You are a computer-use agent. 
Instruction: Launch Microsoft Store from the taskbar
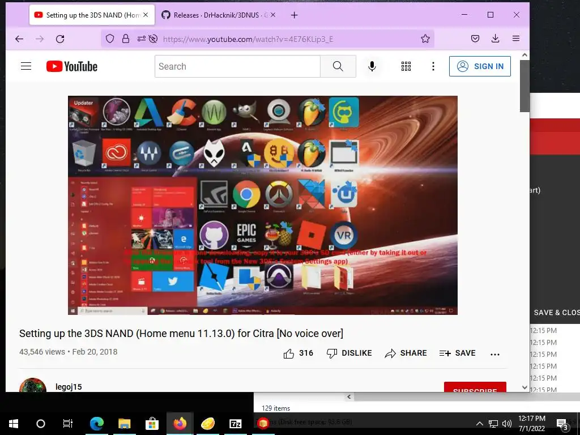[x=152, y=424]
